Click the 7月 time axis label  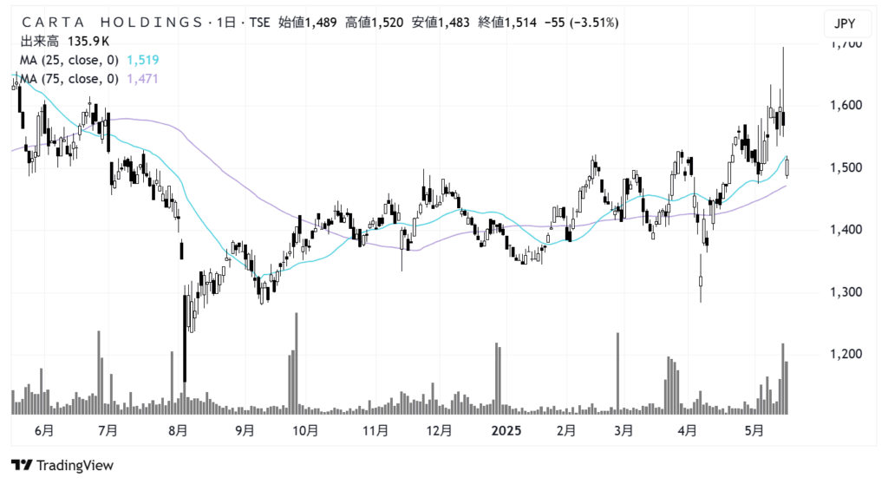coord(108,431)
